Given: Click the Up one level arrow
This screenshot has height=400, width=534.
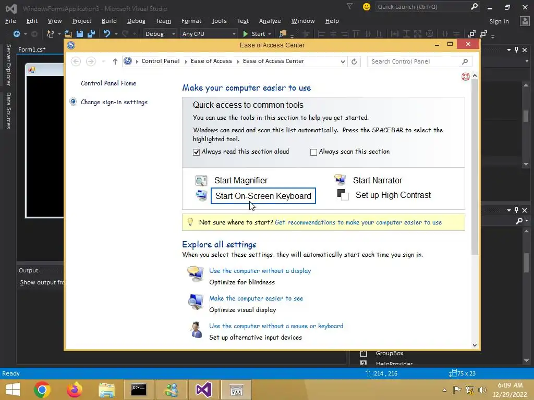Looking at the screenshot, I should (x=115, y=61).
